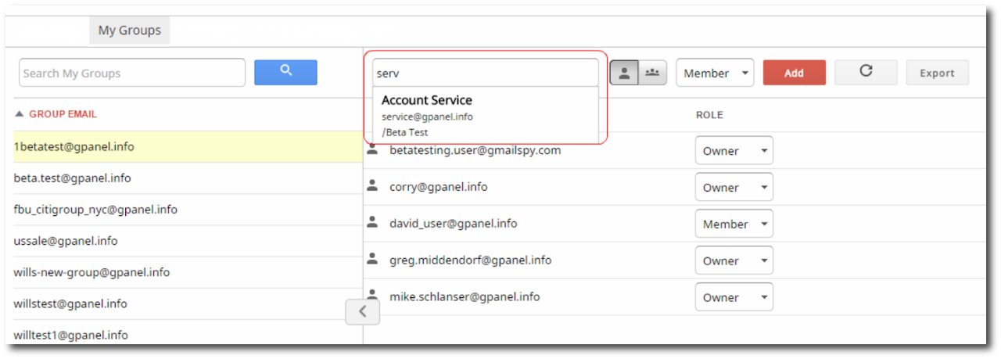Image resolution: width=1001 pixels, height=359 pixels.
Task: Click the person icon beside david_user@gpanel.info
Action: (x=373, y=223)
